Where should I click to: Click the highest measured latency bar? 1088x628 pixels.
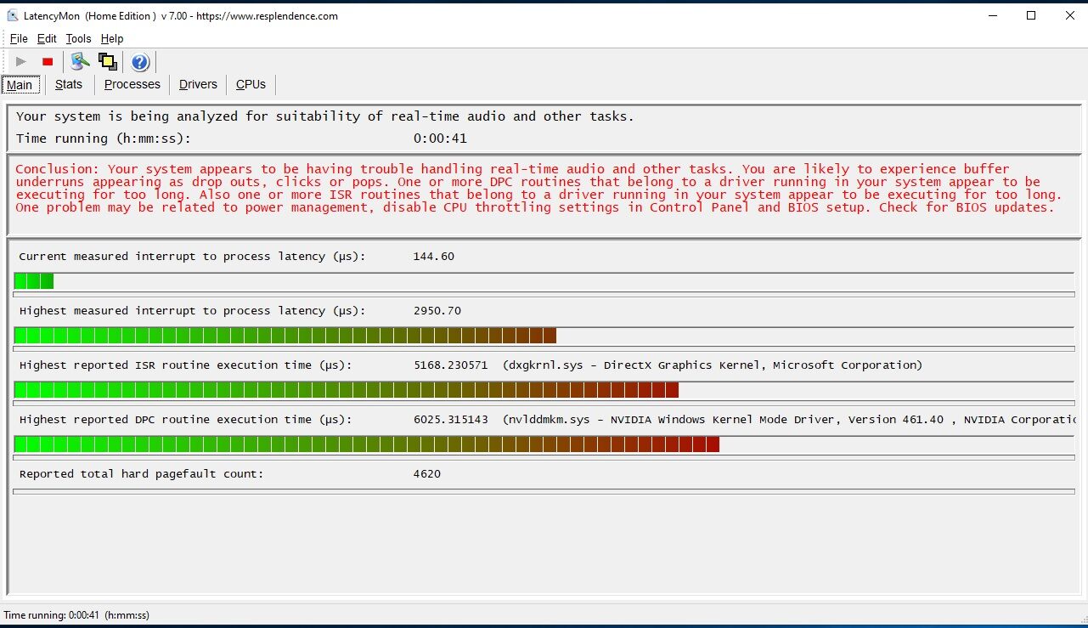coord(544,335)
